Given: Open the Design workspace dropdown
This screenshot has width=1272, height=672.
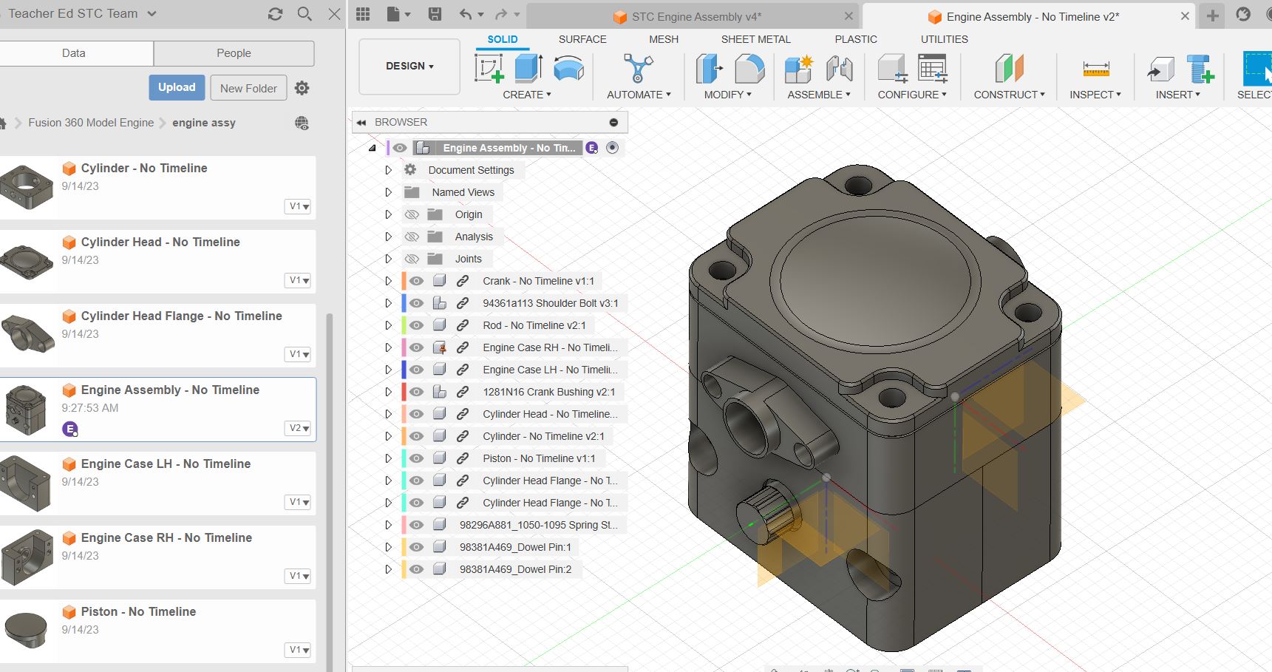Looking at the screenshot, I should [409, 66].
